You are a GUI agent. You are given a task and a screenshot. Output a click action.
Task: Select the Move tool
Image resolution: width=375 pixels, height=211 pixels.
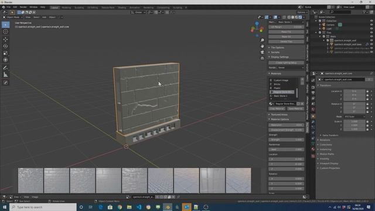click(5, 39)
